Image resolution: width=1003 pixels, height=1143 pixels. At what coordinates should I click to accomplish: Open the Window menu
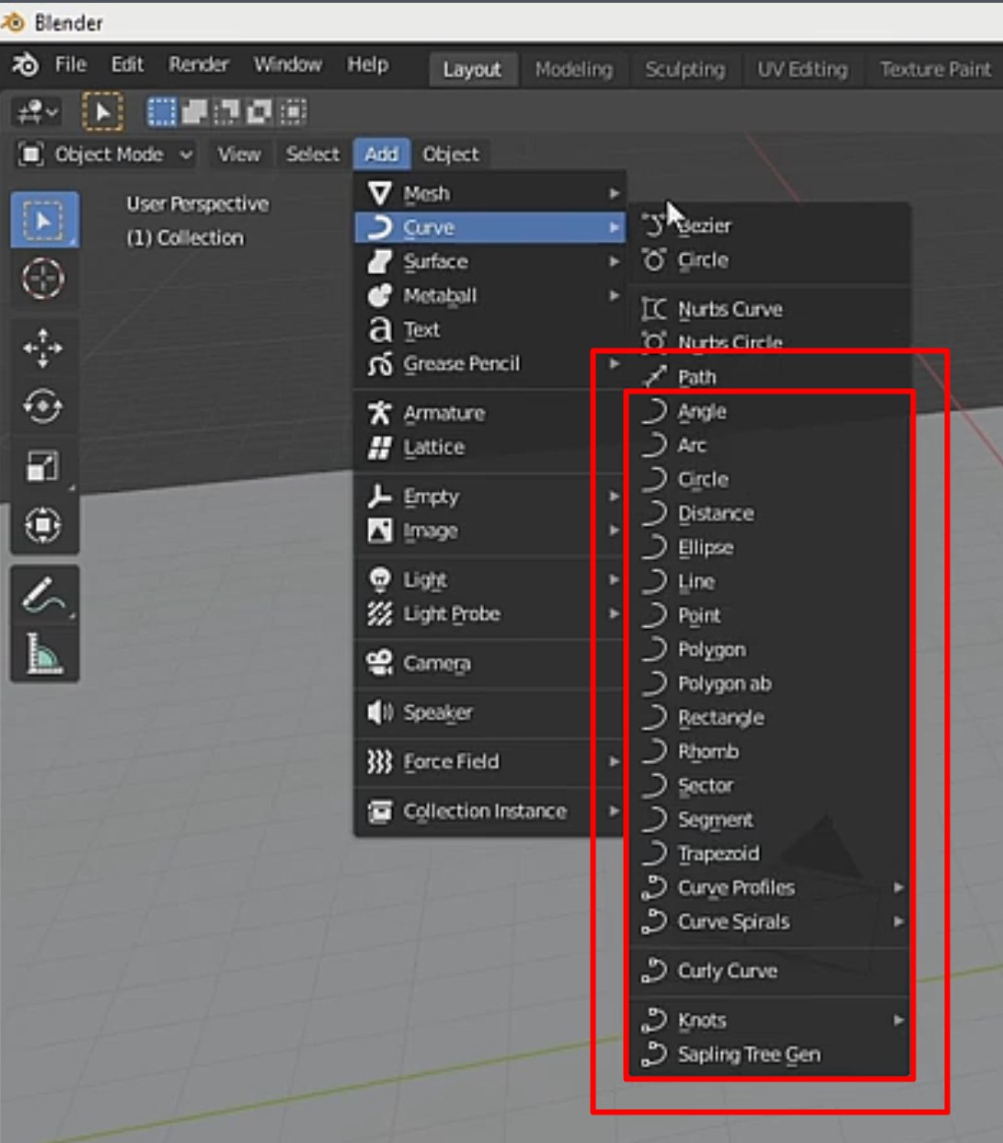288,64
